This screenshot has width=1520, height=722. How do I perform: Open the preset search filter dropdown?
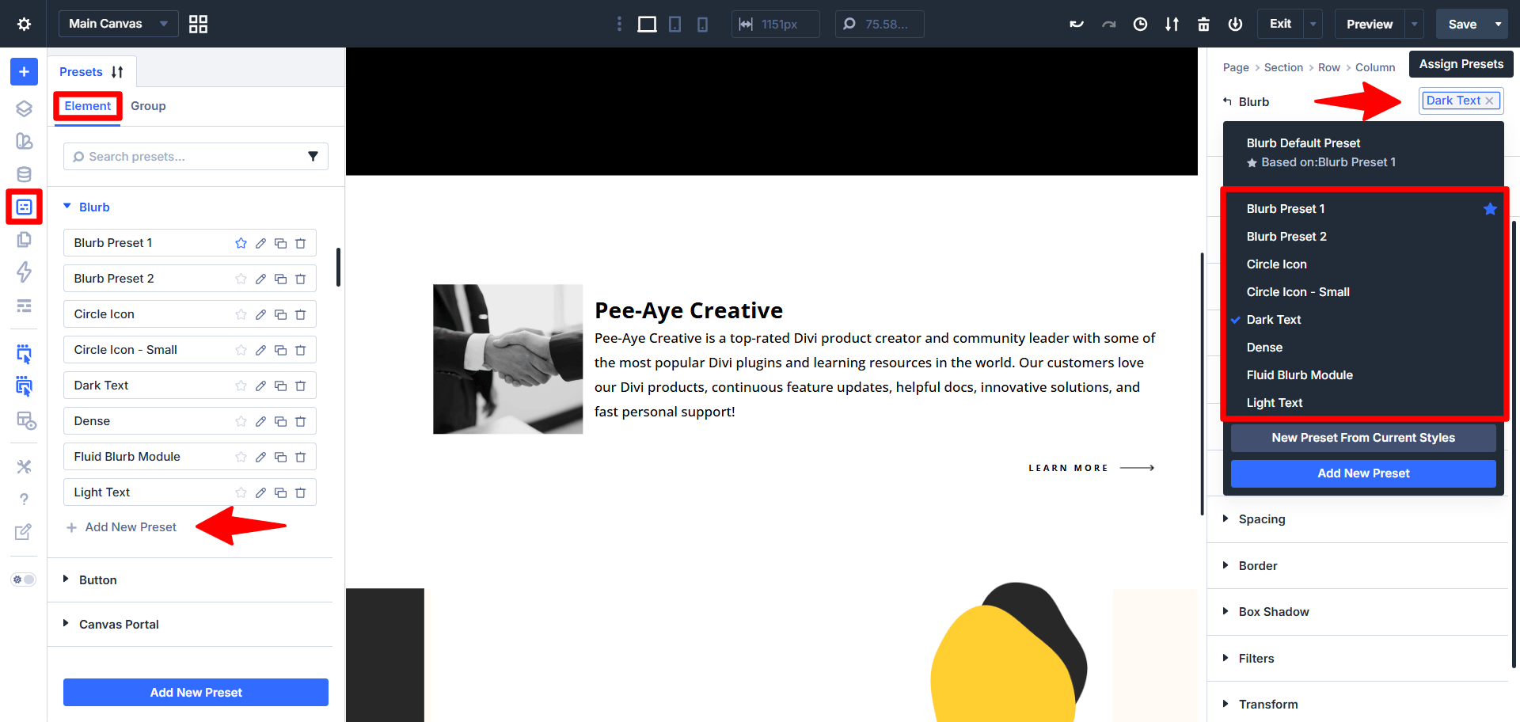(313, 157)
